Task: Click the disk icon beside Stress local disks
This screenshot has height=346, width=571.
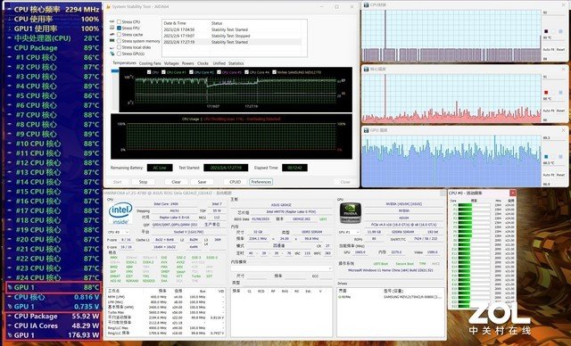Action: pos(112,47)
